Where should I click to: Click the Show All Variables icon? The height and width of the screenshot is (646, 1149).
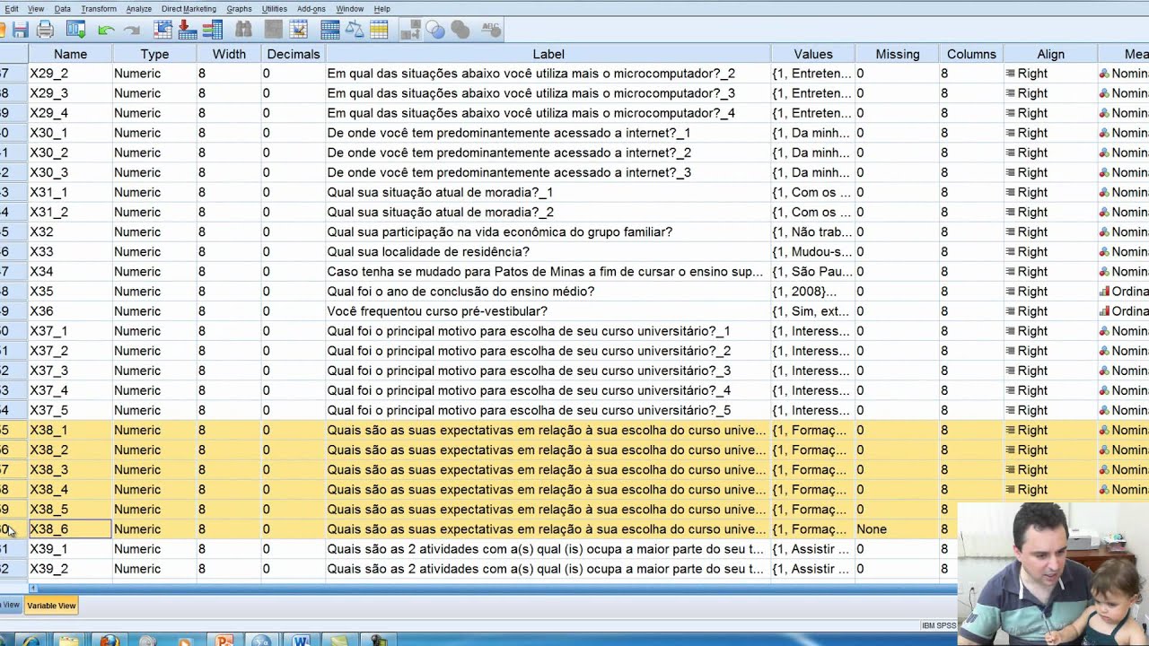(460, 30)
